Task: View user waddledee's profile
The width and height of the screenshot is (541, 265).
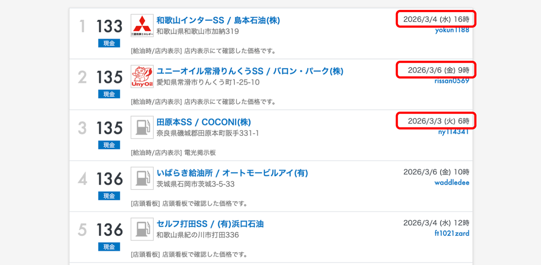Action: [x=452, y=183]
